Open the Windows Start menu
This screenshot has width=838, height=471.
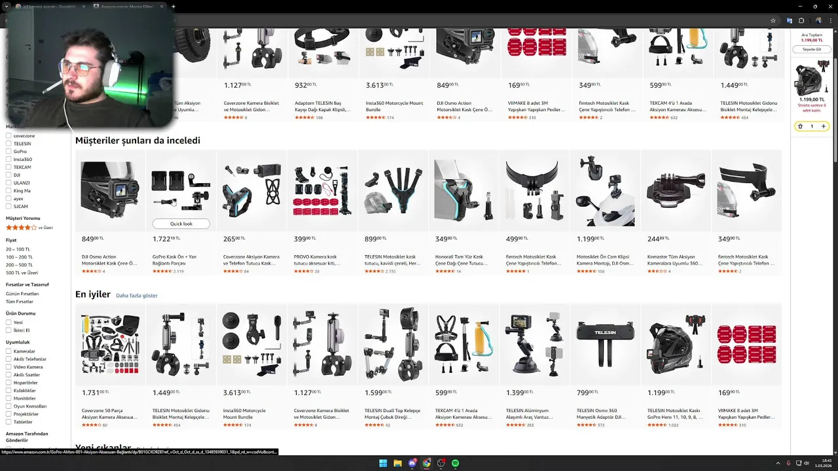(x=383, y=463)
